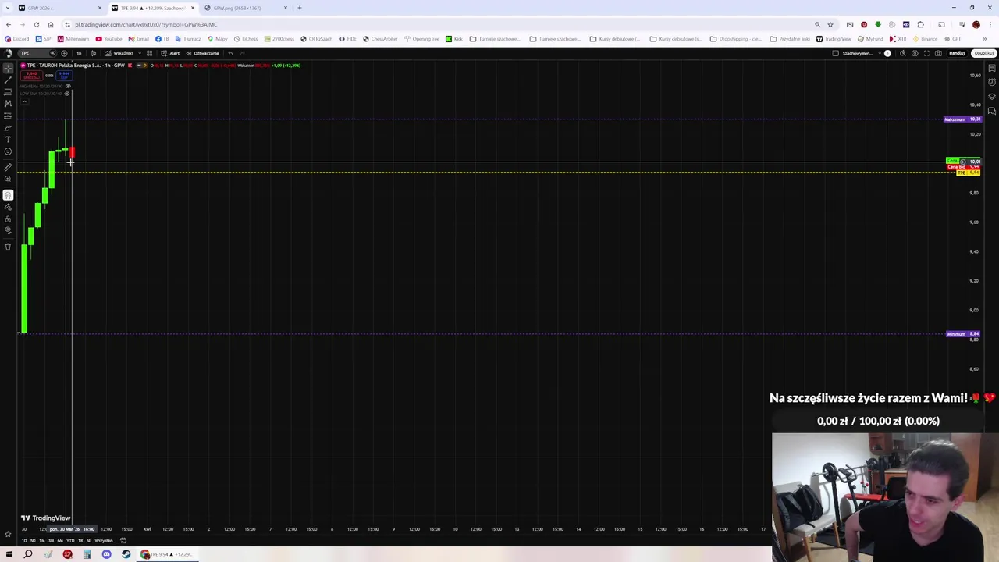Select the 5D date range
Screen dimensions: 999x562
coord(33,541)
